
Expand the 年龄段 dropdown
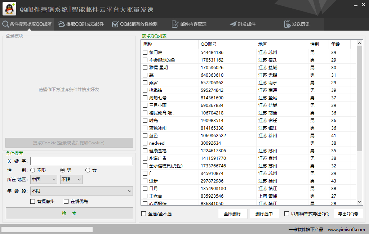81,191
